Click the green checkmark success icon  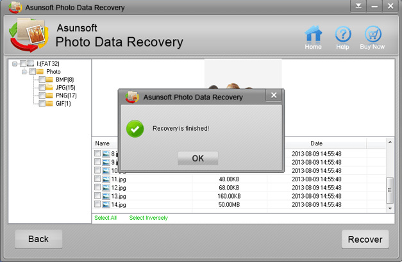tap(135, 129)
